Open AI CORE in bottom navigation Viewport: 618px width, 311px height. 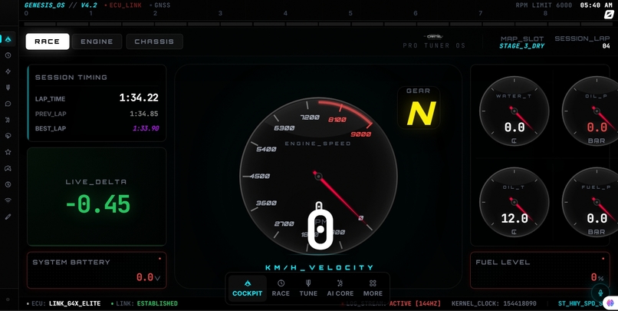pos(340,289)
